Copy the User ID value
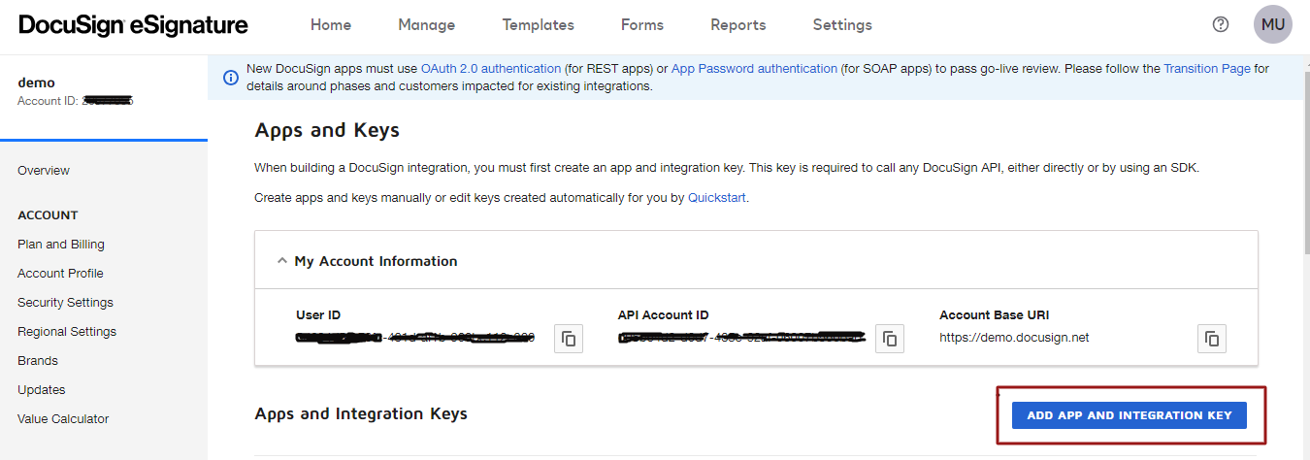Screen dimensions: 1310x460 [x=569, y=339]
